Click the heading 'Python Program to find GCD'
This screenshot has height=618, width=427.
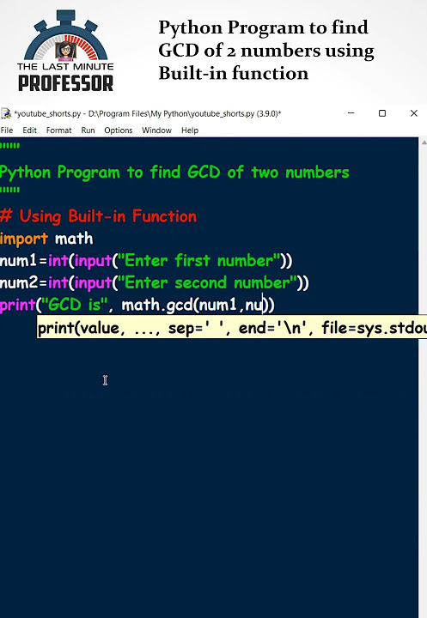pyautogui.click(x=266, y=51)
